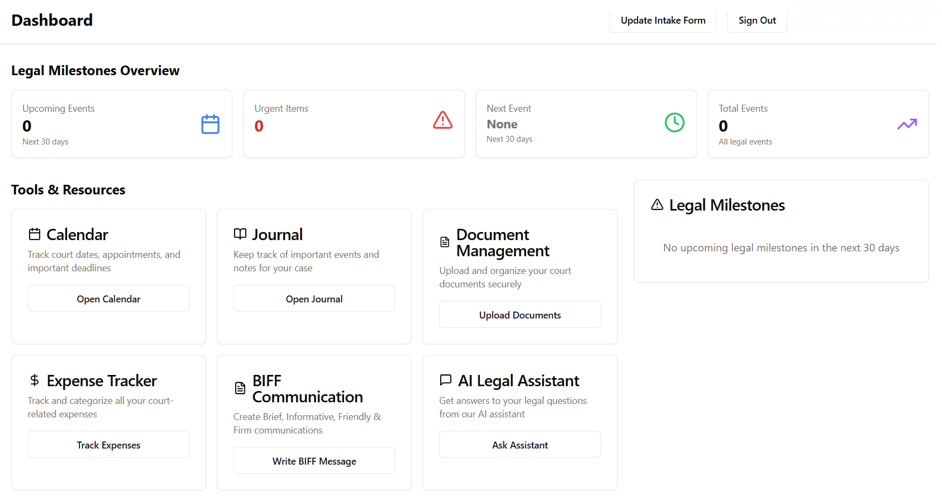942x499 pixels.
Task: Click the purple trend arrow on Total Events
Action: tap(907, 124)
